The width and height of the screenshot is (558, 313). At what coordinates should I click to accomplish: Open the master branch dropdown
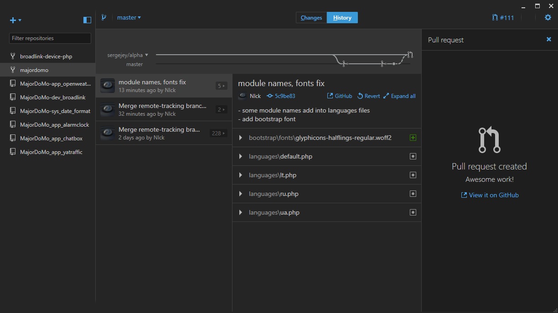tap(129, 18)
